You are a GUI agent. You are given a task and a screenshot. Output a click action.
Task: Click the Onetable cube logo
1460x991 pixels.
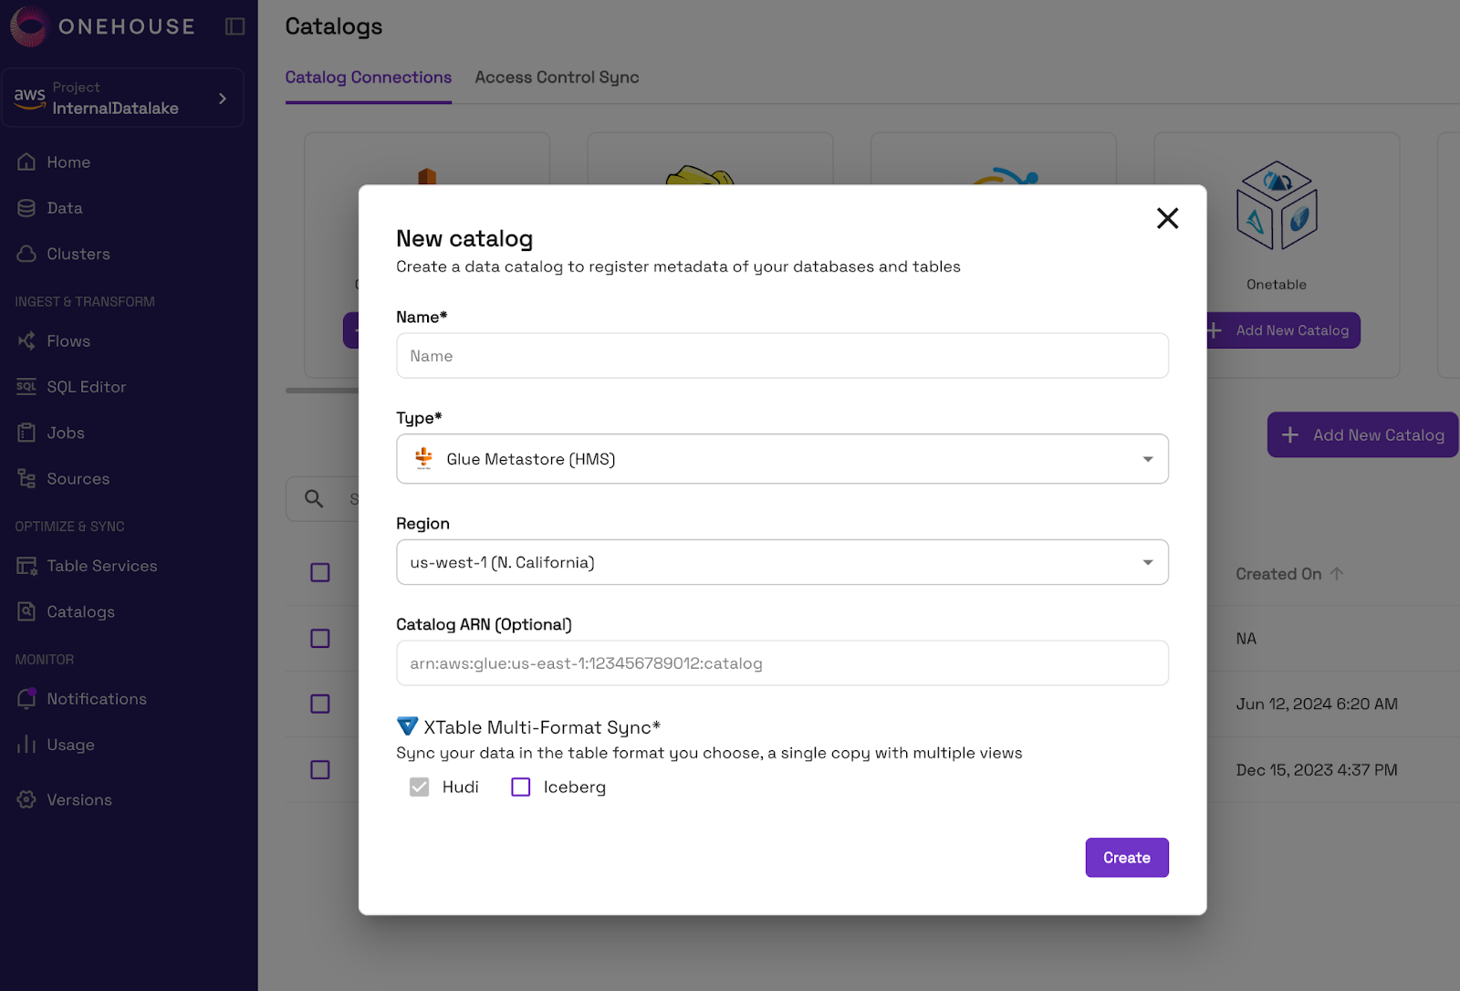(x=1277, y=205)
